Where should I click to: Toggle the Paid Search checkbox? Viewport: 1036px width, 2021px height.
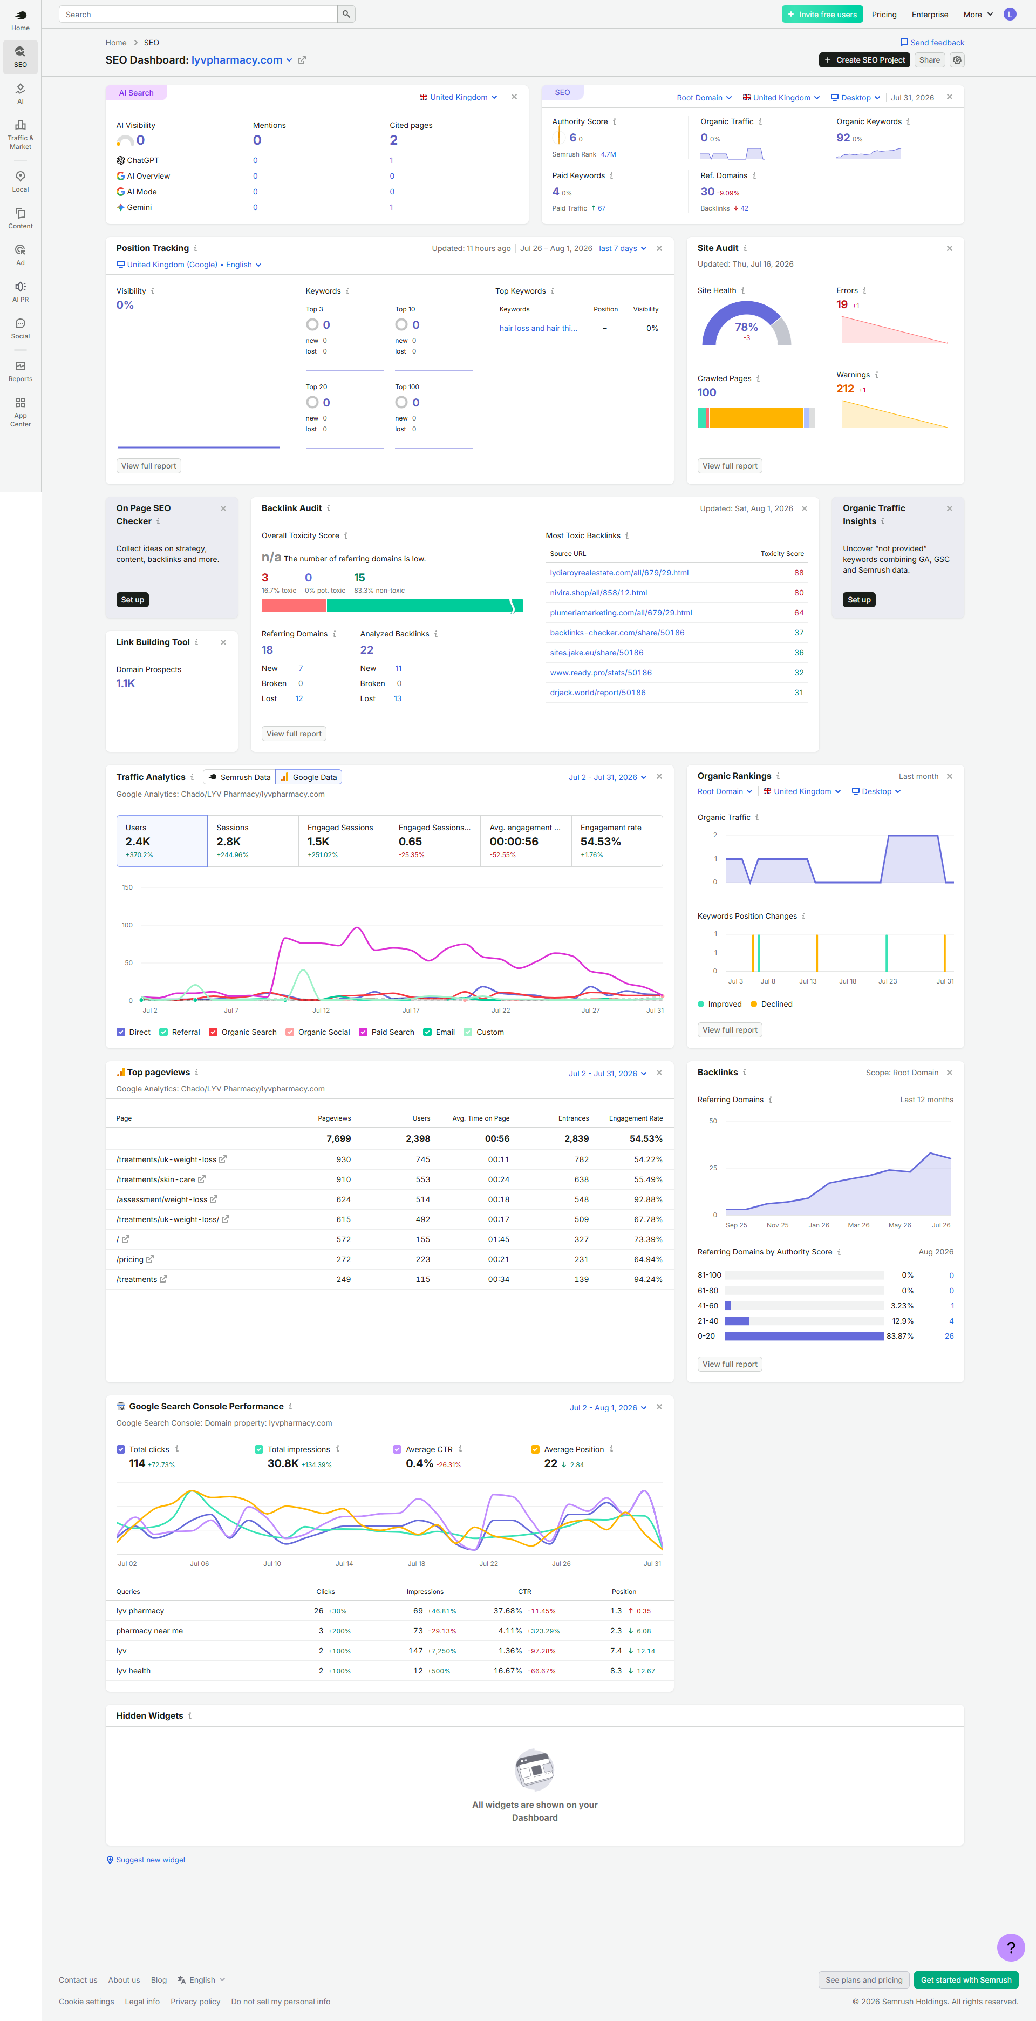pos(363,1032)
